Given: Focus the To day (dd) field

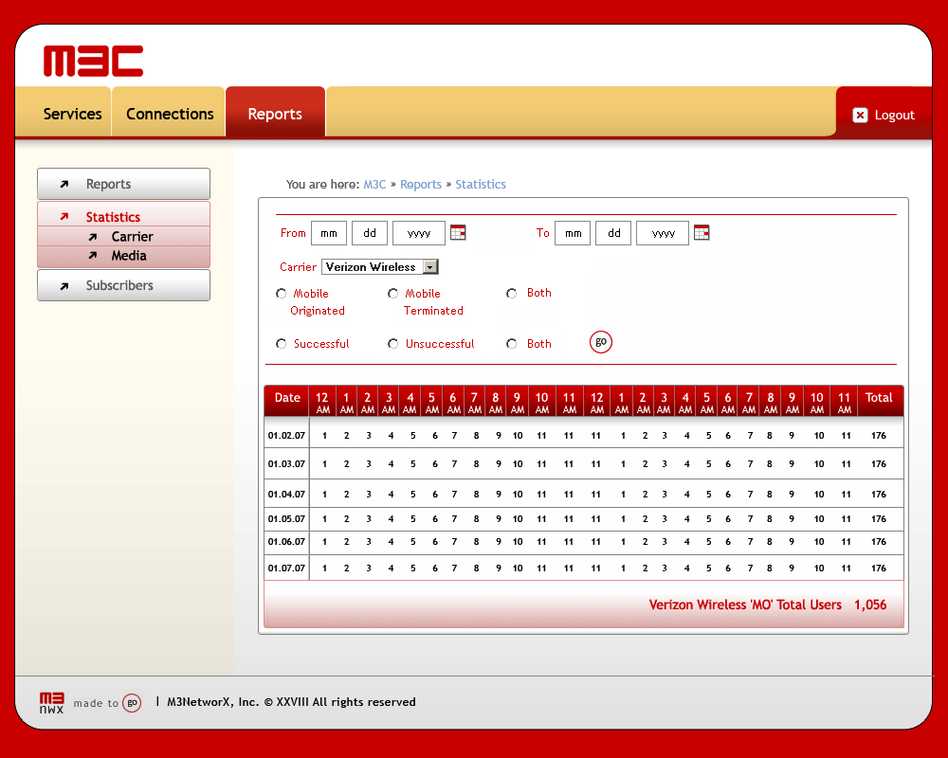Looking at the screenshot, I should tap(613, 233).
